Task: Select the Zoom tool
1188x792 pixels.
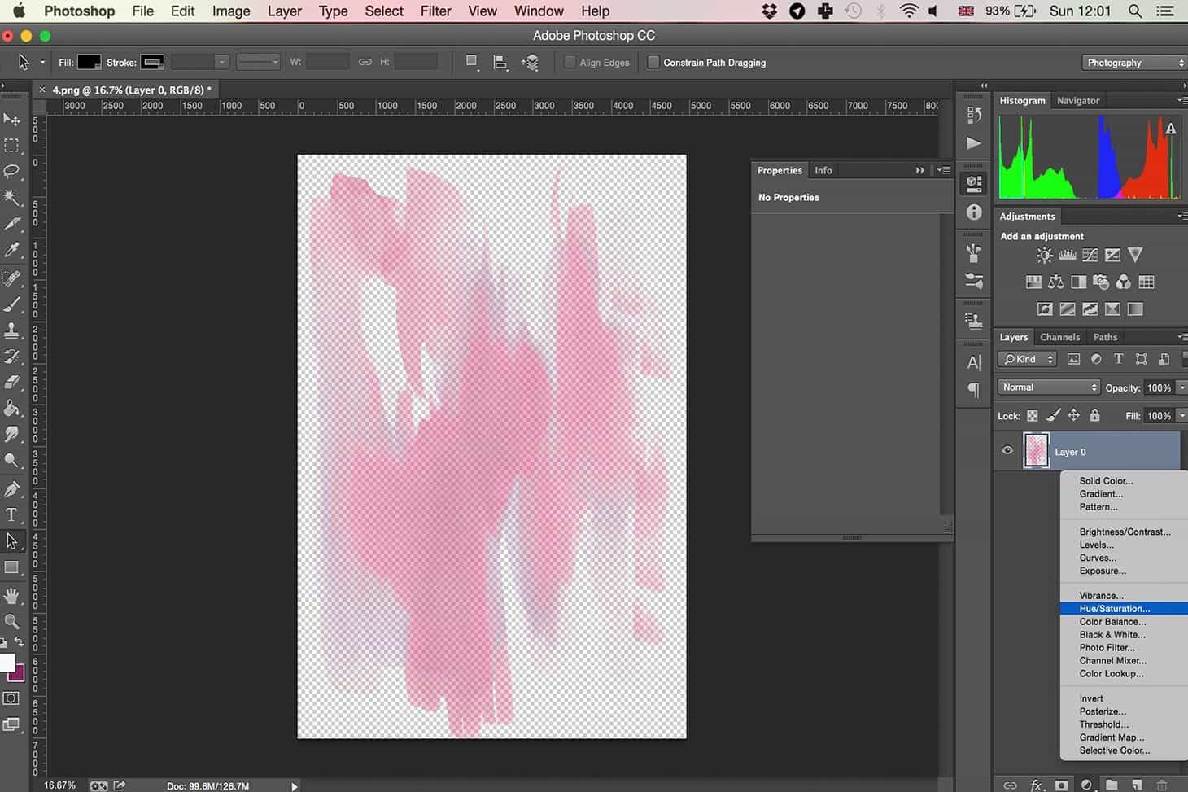Action: pos(13,622)
